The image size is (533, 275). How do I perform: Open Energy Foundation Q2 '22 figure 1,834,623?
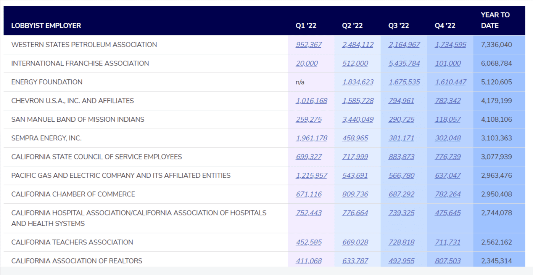[x=358, y=82]
